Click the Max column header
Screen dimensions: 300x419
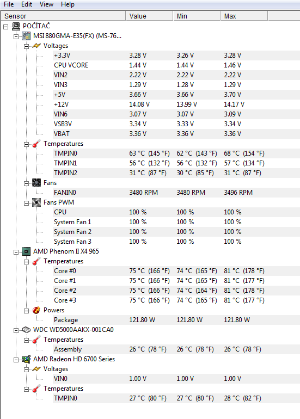point(244,16)
